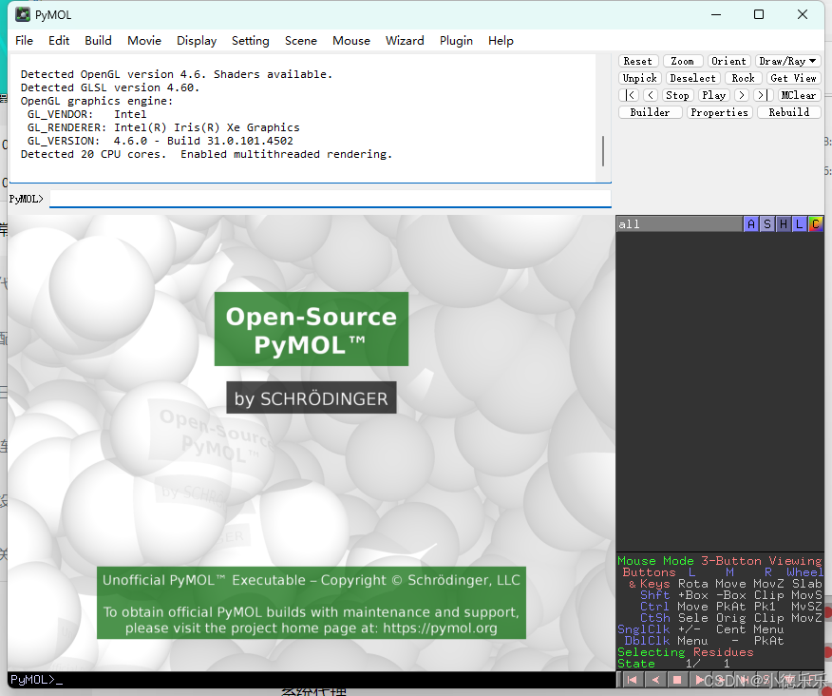Click the S (Show) button for all
832x696 pixels.
tap(767, 224)
